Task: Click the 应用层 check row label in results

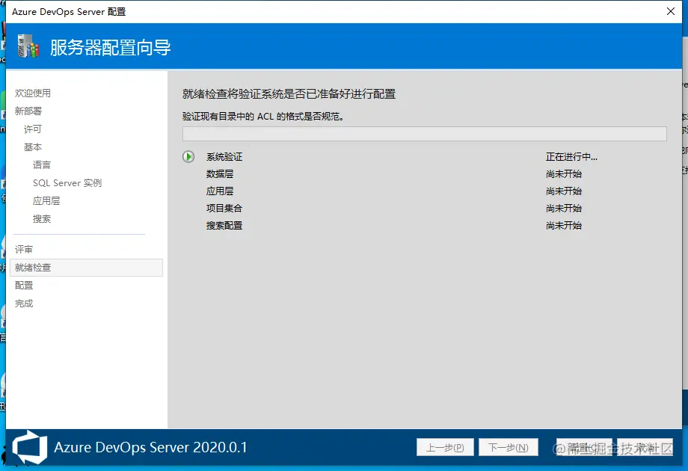Action: (x=220, y=191)
